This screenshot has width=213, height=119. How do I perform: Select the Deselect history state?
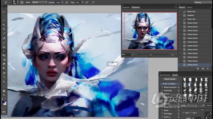click(x=195, y=15)
